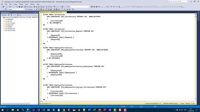Screen dimensions: 200x112
Task: Open File Explorer from taskbar
Action: pos(13,110)
